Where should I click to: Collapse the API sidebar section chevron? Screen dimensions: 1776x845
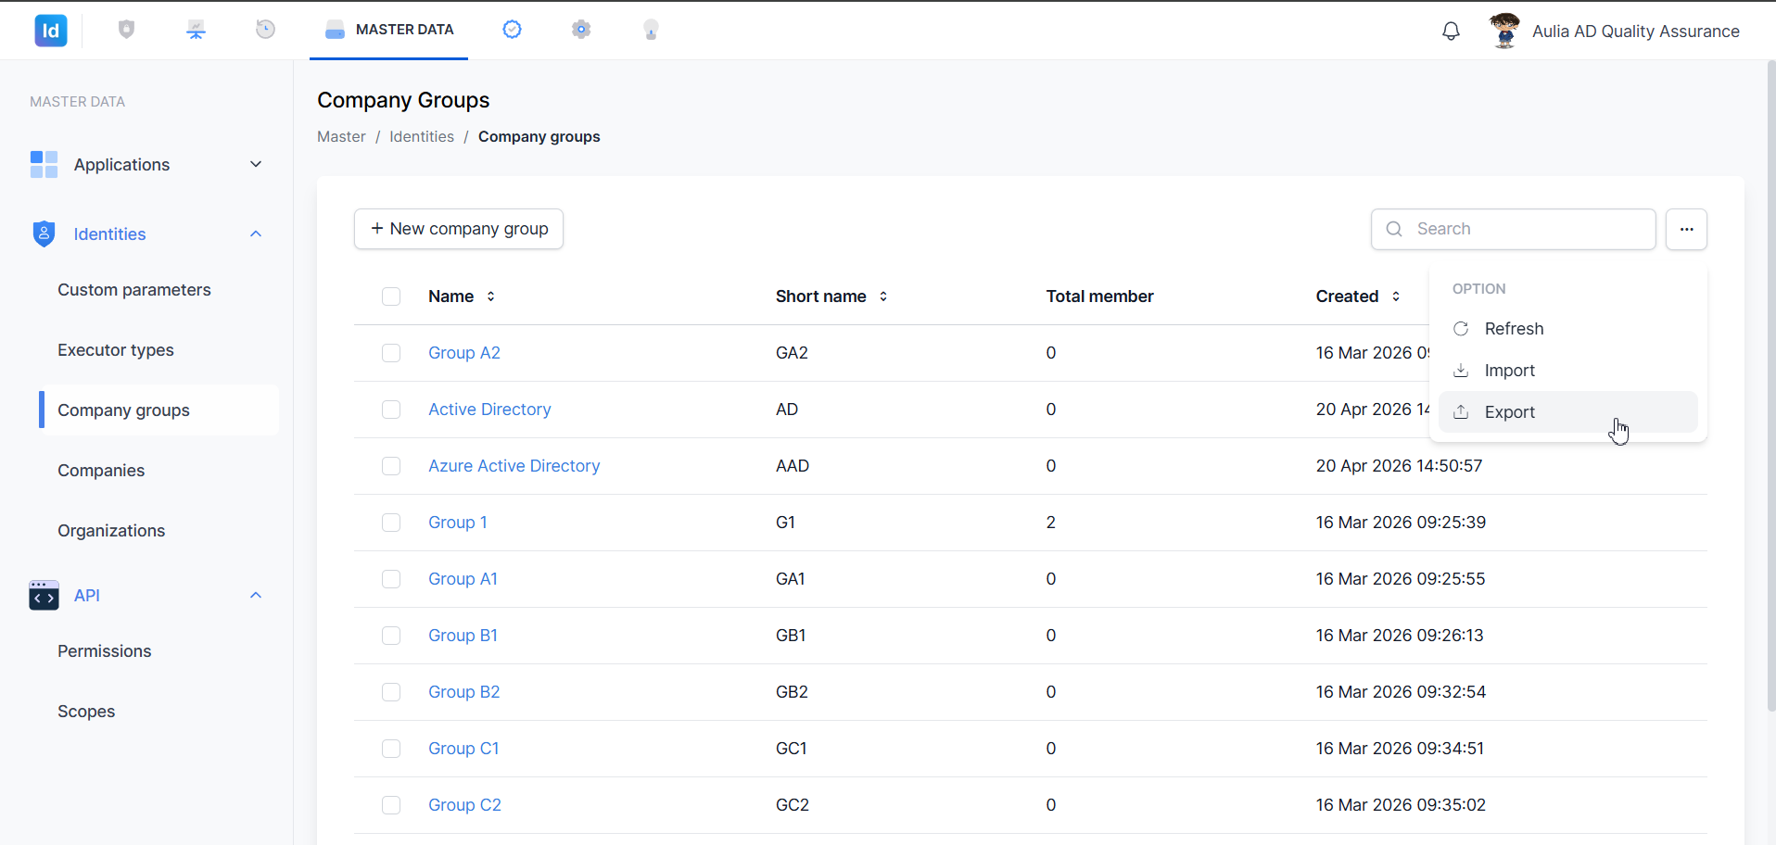[256, 595]
